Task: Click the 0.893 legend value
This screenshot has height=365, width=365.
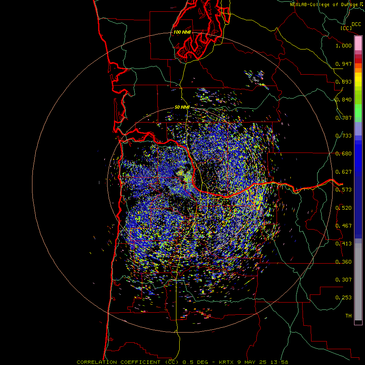Action: pyautogui.click(x=344, y=82)
